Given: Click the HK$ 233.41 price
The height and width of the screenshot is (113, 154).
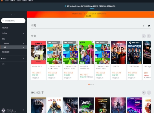Looking at the screenshot, I should click(x=37, y=73).
